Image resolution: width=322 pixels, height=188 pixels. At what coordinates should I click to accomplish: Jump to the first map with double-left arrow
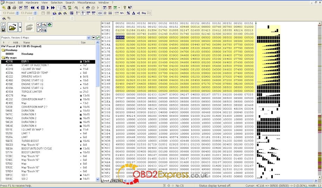(33, 7)
